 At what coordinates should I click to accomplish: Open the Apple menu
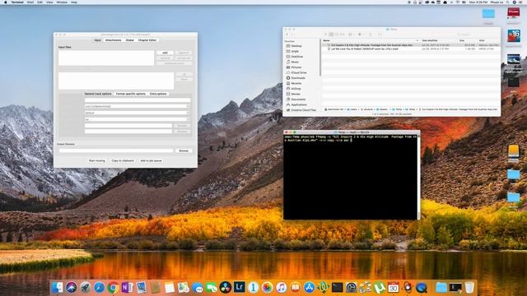(x=6, y=2)
